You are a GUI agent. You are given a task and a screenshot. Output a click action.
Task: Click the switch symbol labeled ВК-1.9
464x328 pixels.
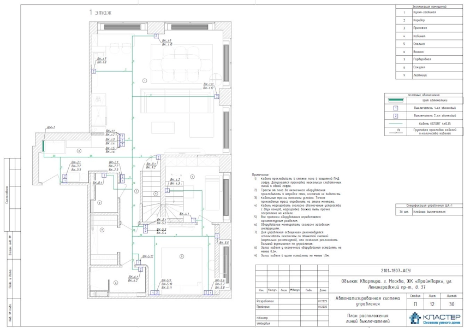[156, 36]
